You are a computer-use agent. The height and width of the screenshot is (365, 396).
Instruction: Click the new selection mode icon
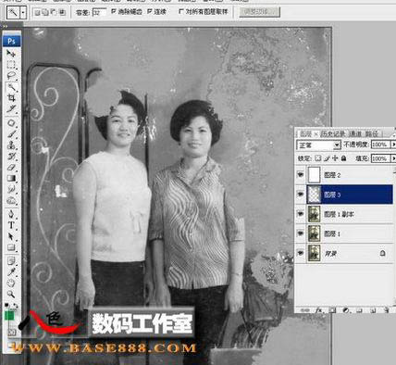coord(37,12)
